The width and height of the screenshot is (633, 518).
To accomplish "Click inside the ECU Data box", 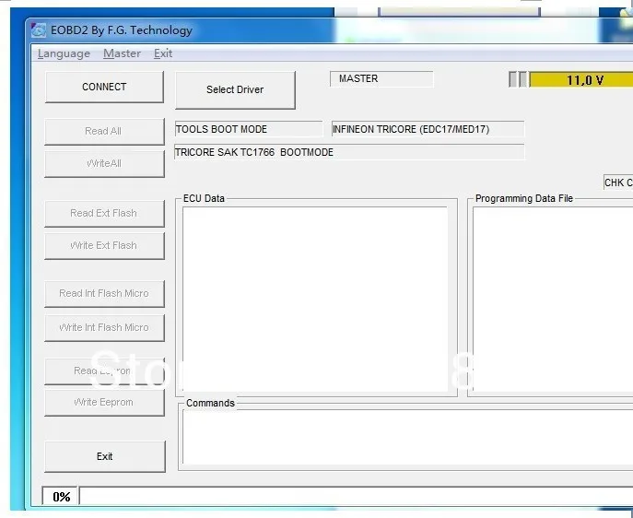I will [x=315, y=300].
